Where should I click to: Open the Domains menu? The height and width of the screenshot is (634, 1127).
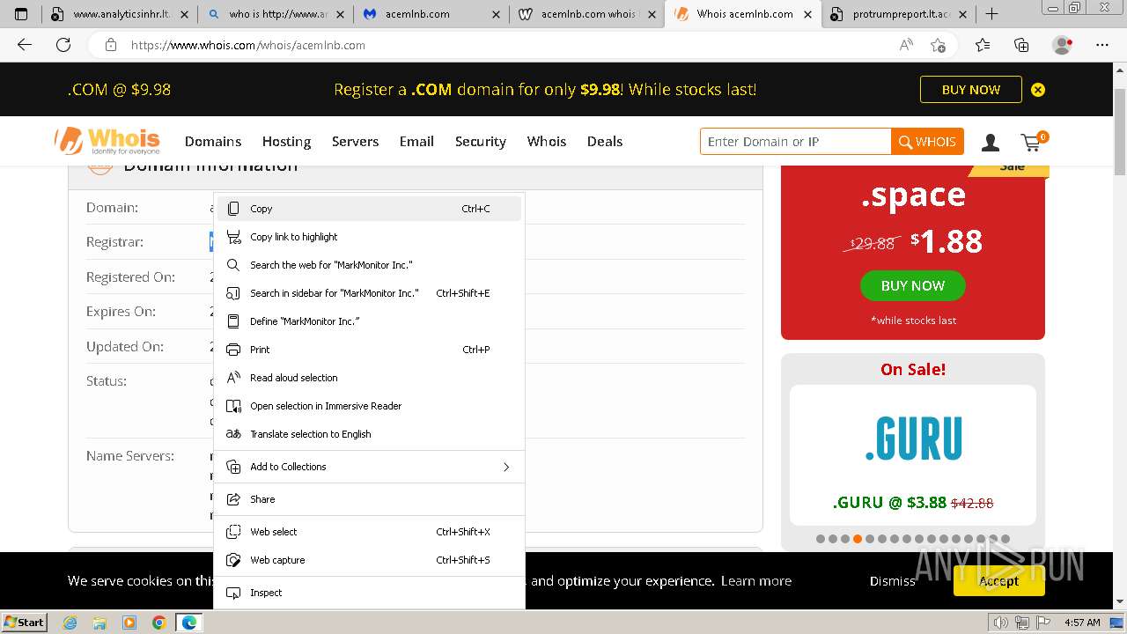[213, 141]
